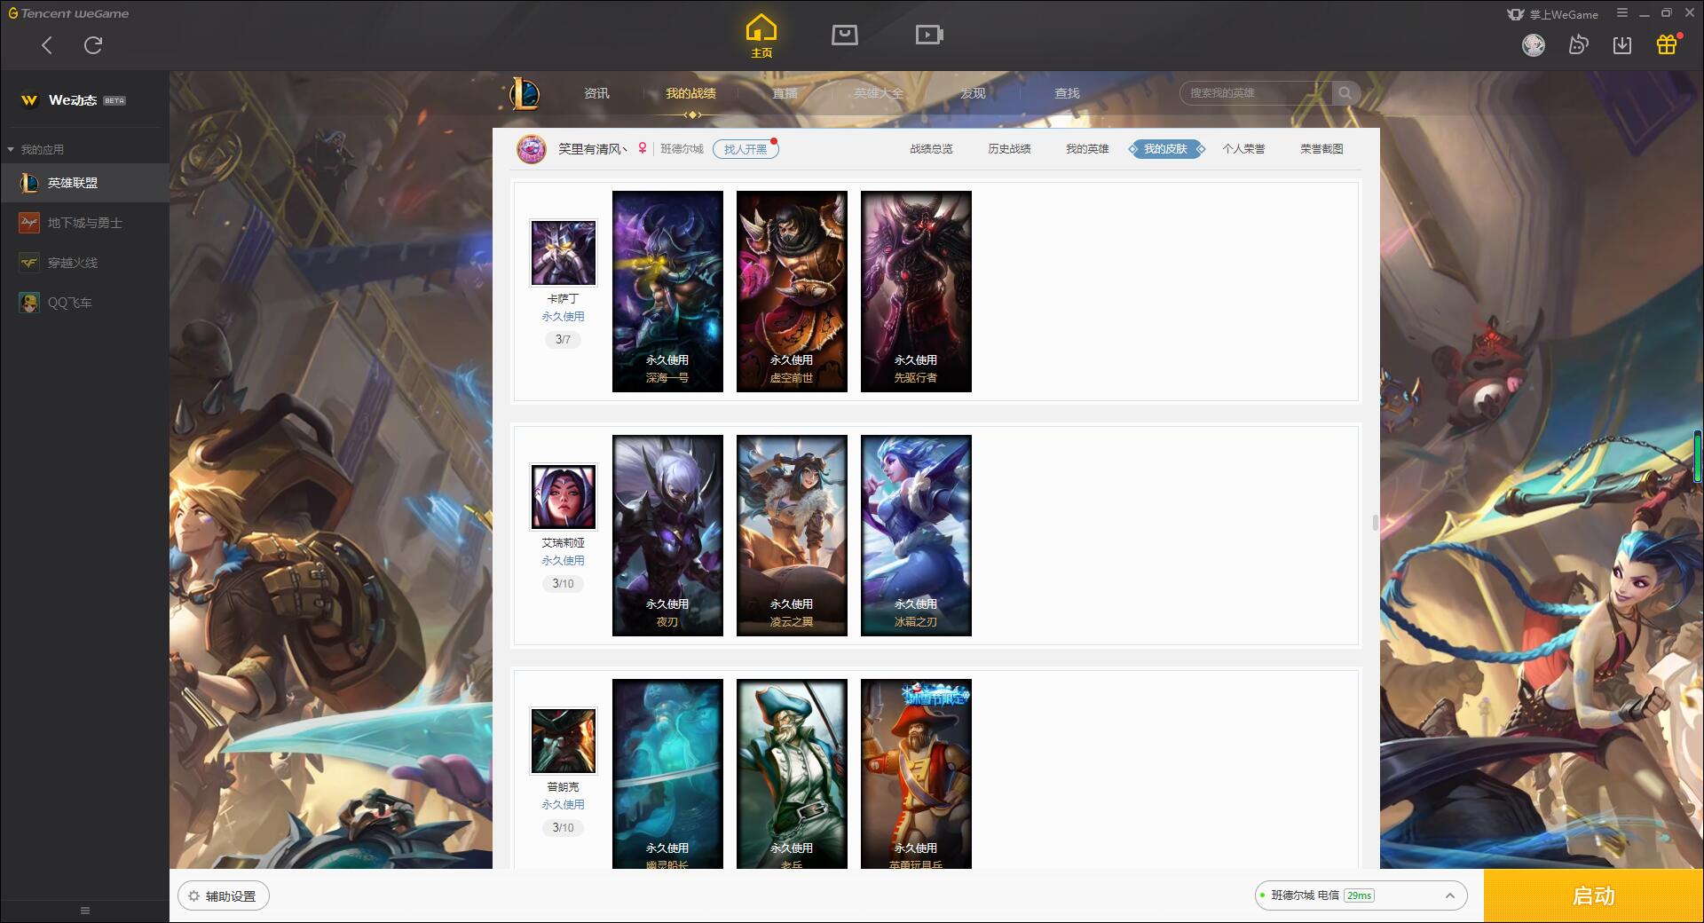Screen dimensions: 1704x923
Task: Open the user avatar icon at top right
Action: click(x=1534, y=44)
